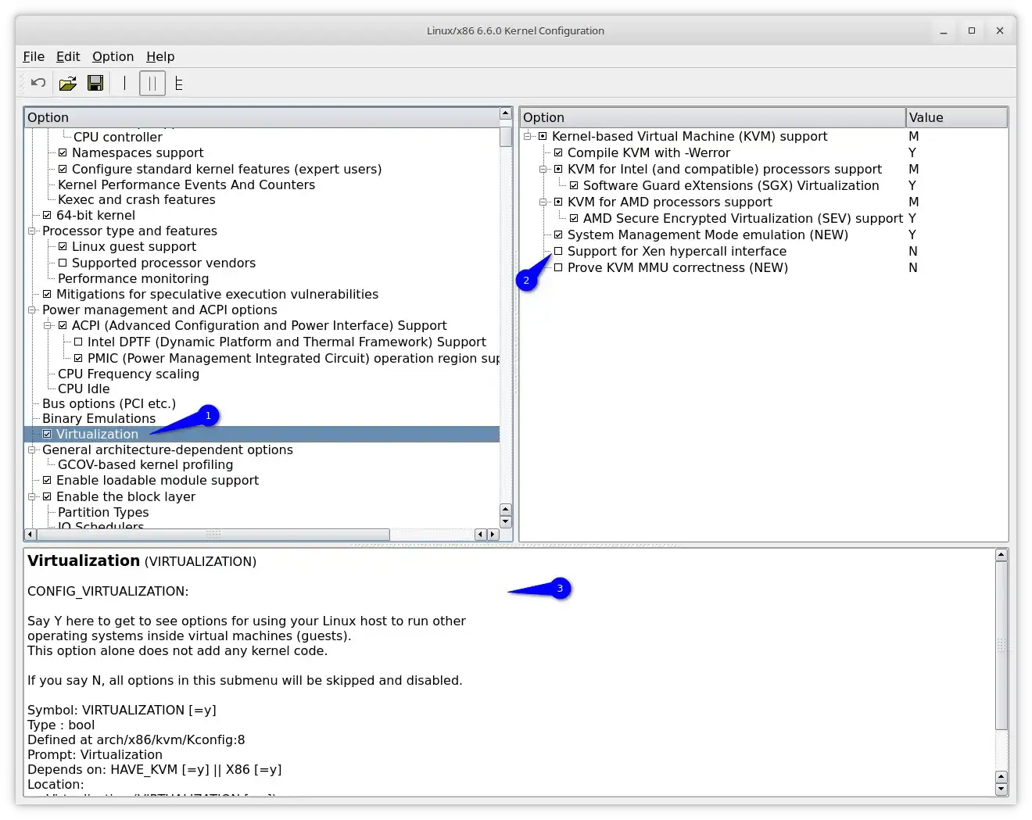
Task: Click the back/undo arrow toolbar icon
Action: (x=38, y=83)
